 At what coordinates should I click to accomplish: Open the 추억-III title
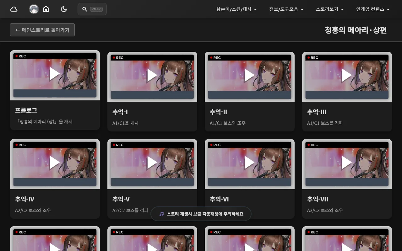pos(317,112)
